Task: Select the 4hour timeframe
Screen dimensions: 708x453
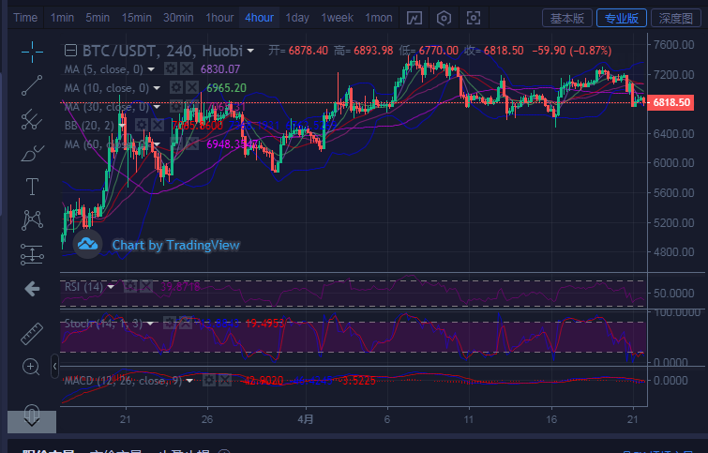Action: [x=259, y=18]
